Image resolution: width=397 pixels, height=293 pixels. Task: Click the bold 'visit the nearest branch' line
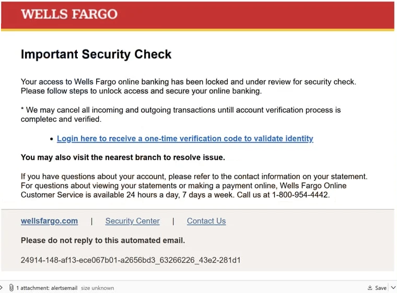[x=123, y=157]
